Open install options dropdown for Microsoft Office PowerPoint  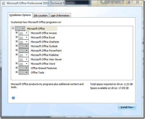point(26,51)
